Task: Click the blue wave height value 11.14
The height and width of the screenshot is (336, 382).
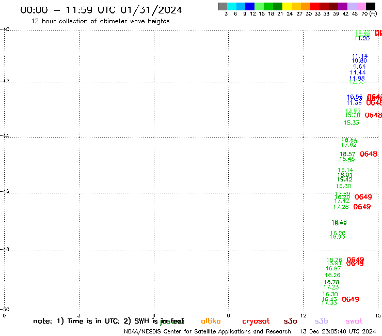Action: tap(360, 56)
